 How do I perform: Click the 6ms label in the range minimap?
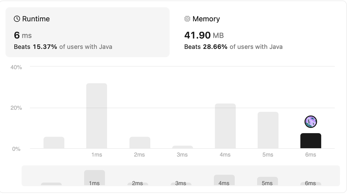click(x=310, y=183)
